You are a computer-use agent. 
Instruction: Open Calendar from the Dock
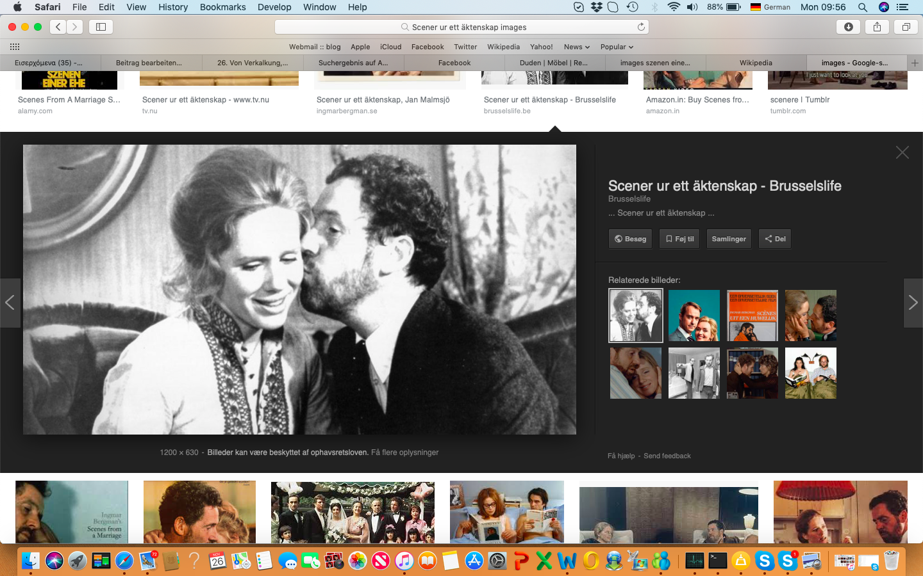pos(217,561)
